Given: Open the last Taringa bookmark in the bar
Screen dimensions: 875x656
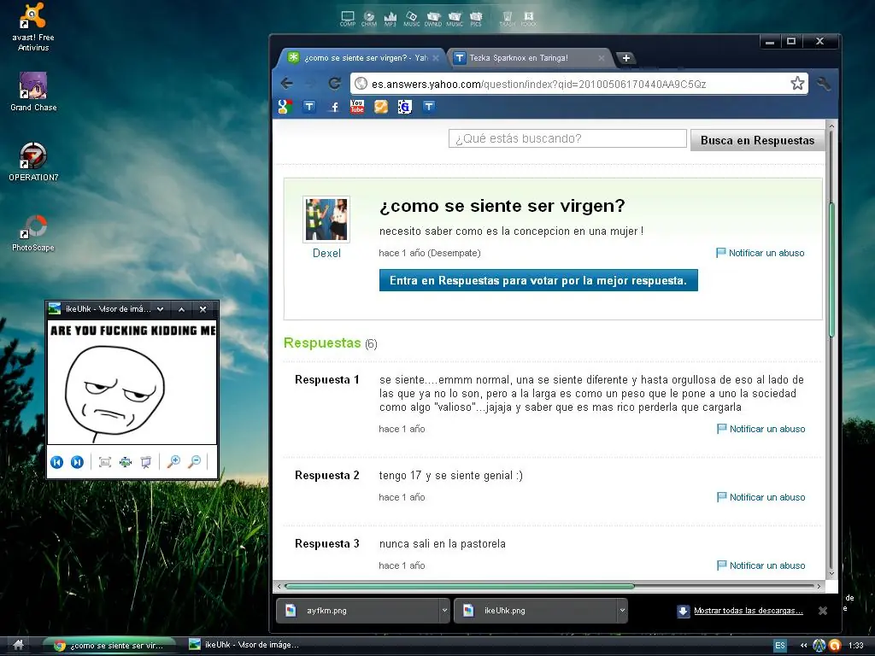Looking at the screenshot, I should click(x=429, y=107).
